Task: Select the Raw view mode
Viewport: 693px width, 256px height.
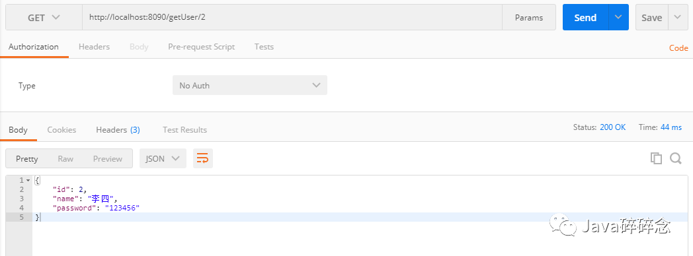Action: pyautogui.click(x=65, y=158)
